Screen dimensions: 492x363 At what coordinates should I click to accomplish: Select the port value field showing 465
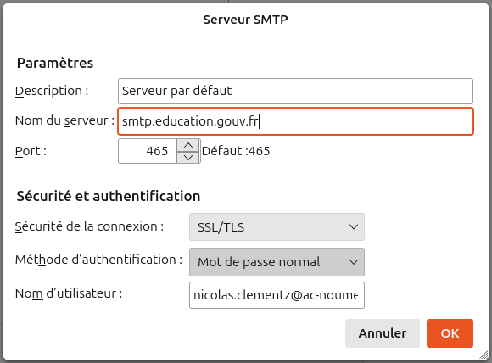[148, 151]
